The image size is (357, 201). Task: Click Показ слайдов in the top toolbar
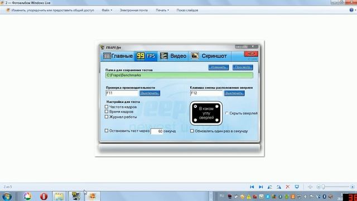(187, 10)
